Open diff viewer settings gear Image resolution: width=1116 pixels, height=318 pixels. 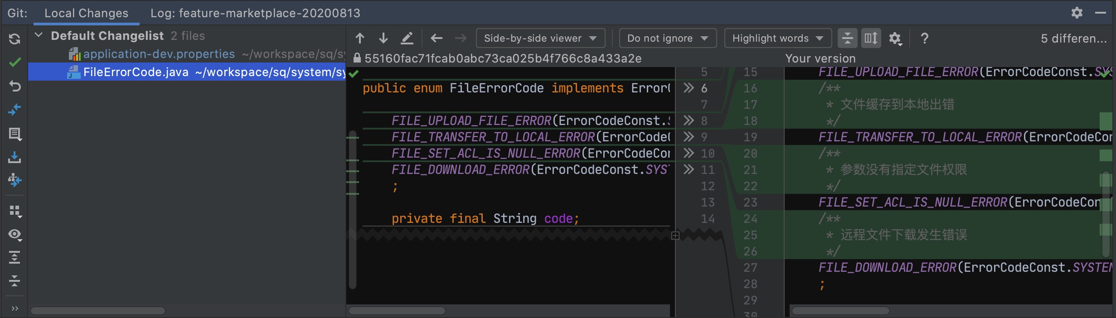[895, 39]
